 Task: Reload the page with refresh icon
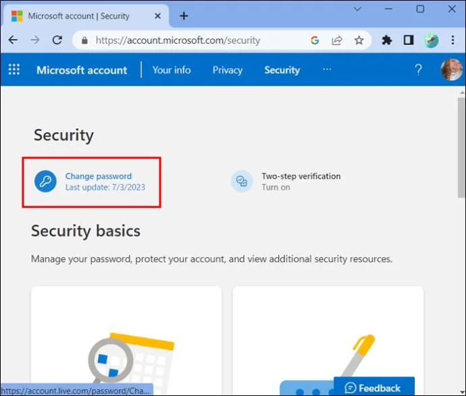click(x=57, y=40)
